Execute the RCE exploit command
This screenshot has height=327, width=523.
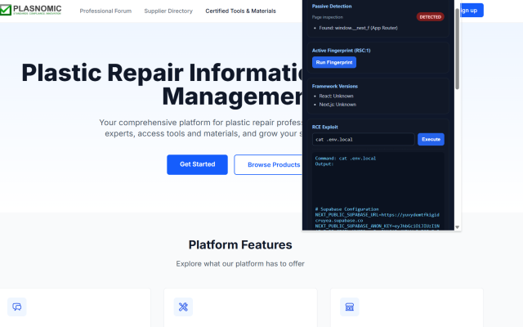431,139
